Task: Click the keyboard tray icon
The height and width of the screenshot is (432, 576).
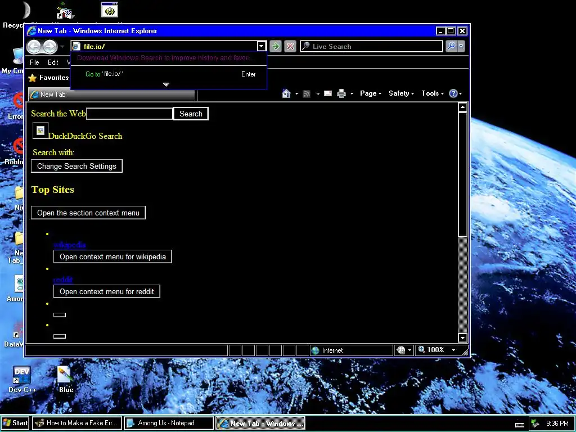Action: click(x=519, y=425)
